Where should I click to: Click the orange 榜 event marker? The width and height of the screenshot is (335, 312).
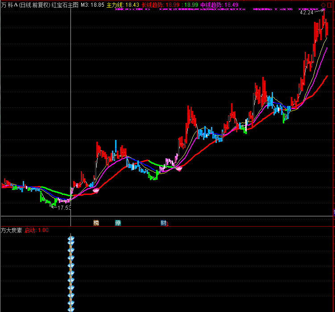tap(96, 223)
